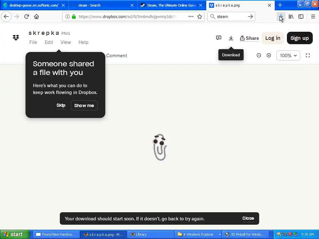Open the page actions three-dots menu
The height and width of the screenshot is (239, 319).
191,17
